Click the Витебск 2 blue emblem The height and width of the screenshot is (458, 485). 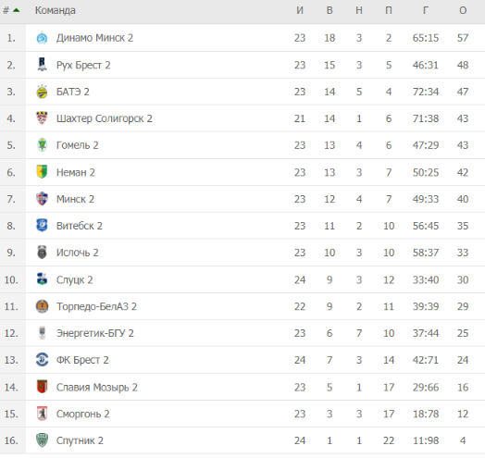[x=42, y=226]
